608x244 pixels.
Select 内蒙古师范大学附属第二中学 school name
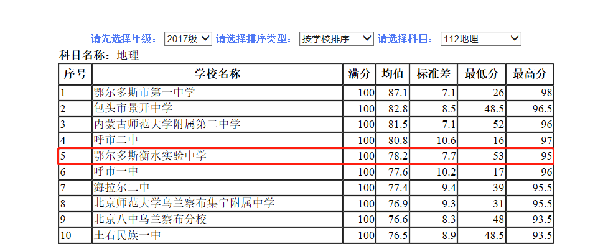(167, 125)
